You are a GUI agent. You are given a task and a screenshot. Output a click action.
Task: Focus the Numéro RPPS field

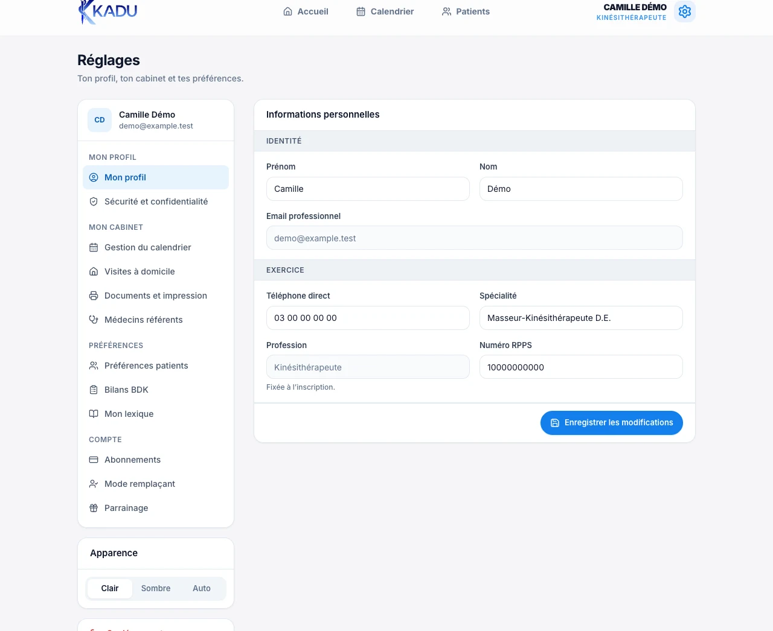tap(581, 367)
